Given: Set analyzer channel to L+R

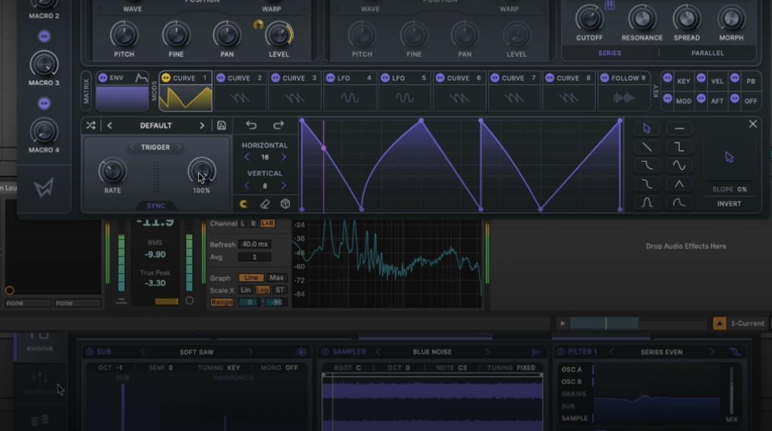Looking at the screenshot, I should [x=267, y=224].
